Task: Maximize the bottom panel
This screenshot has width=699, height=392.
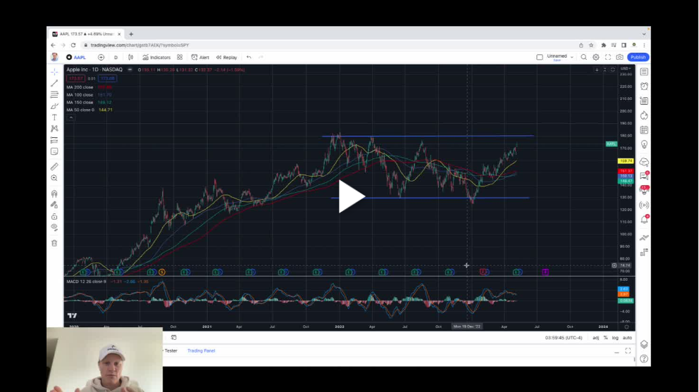Action: click(628, 351)
